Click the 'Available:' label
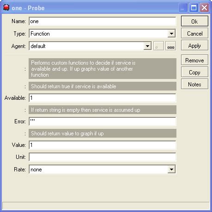The width and height of the screenshot is (212, 212). (x=15, y=98)
